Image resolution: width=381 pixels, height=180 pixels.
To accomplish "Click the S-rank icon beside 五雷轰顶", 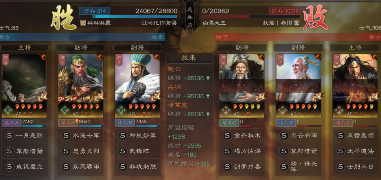I will (x=340, y=135).
